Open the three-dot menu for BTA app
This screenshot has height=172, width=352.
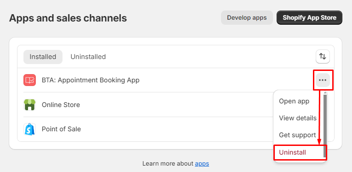tap(323, 80)
